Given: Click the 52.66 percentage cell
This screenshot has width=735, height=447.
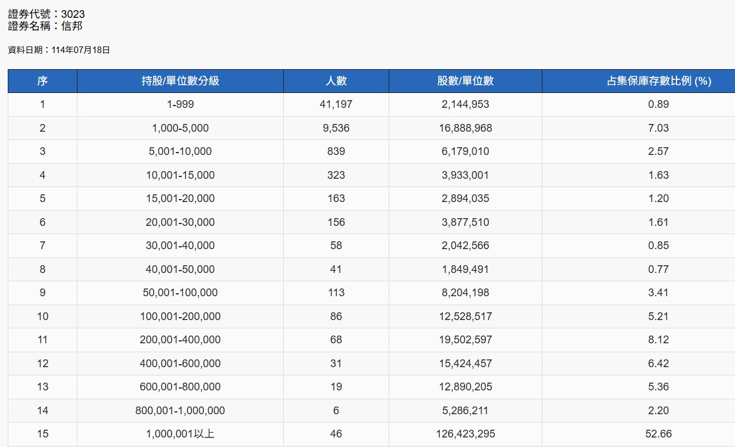Looking at the screenshot, I should 659,434.
